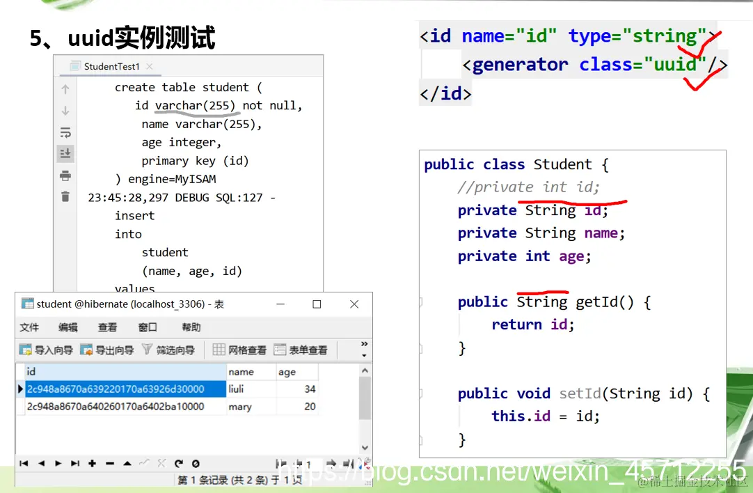The image size is (753, 493).
Task: Click the trash icon to clear console
Action: point(65,196)
